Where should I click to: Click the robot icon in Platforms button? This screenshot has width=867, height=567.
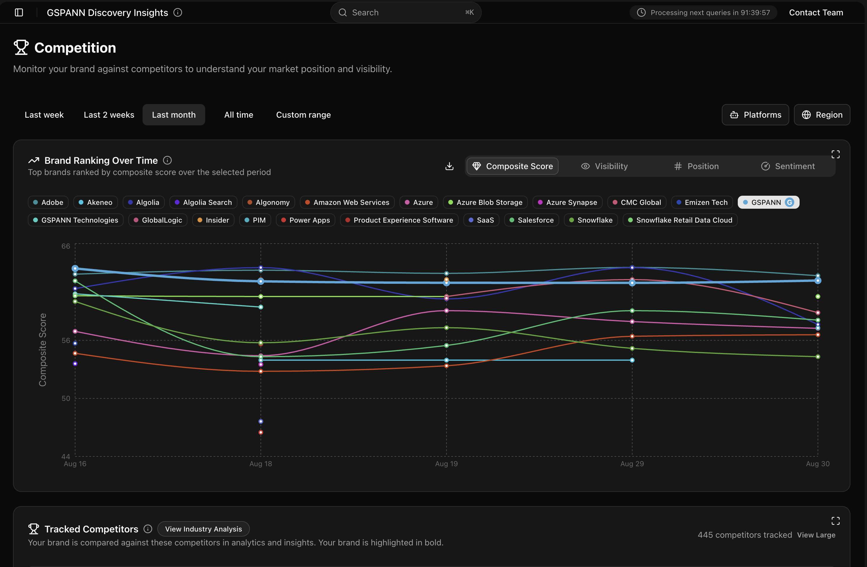tap(734, 115)
